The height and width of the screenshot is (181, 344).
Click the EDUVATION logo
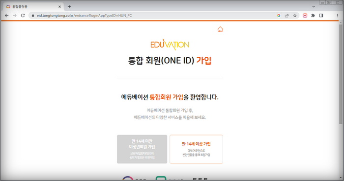[170, 45]
